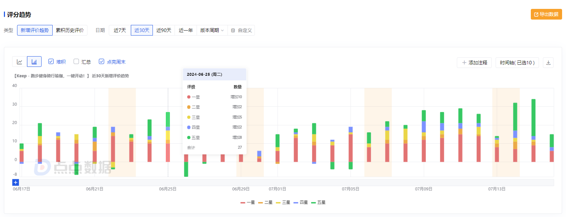Screen dimensions: 566x217
Task: Click the export icon in 导出数据
Action: pos(536,15)
